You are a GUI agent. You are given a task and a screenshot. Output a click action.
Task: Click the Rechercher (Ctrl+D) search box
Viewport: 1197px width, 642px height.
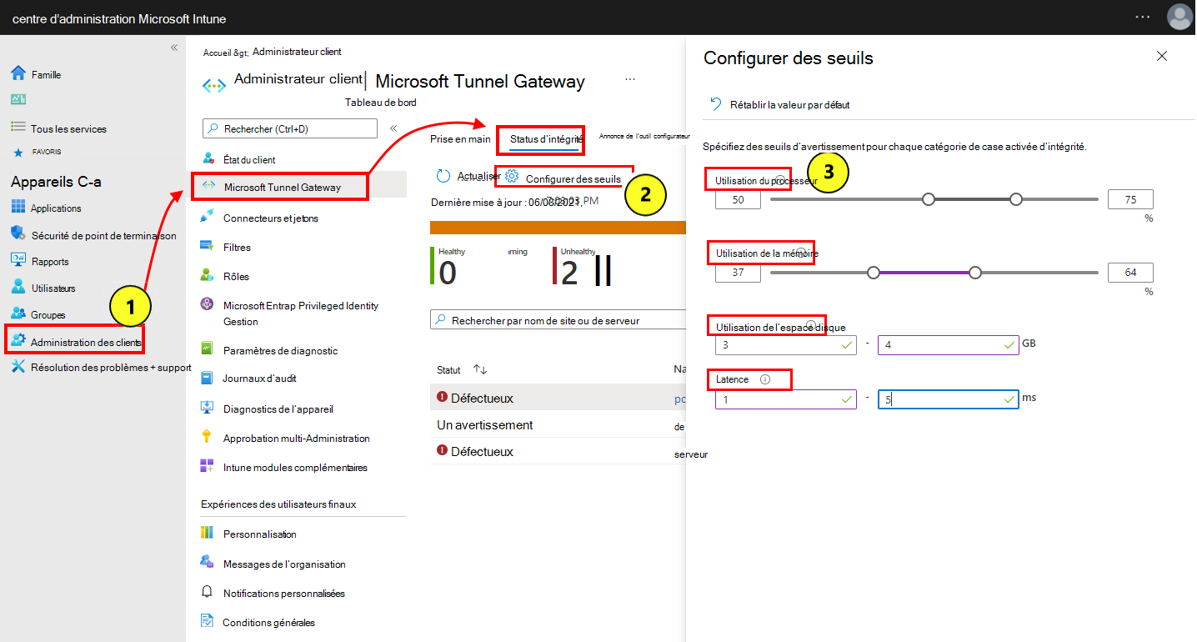290,128
